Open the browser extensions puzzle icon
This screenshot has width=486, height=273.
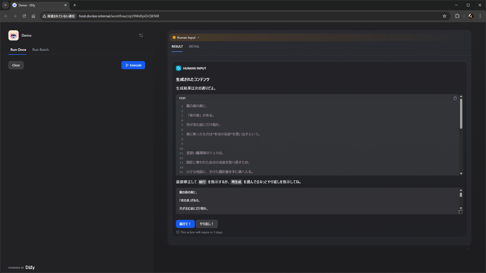pos(457,16)
